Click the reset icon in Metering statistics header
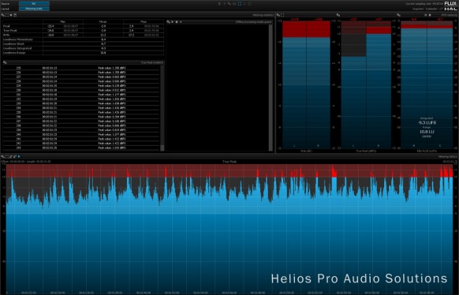Image resolution: width=459 pixels, height=295 pixels. [11, 15]
